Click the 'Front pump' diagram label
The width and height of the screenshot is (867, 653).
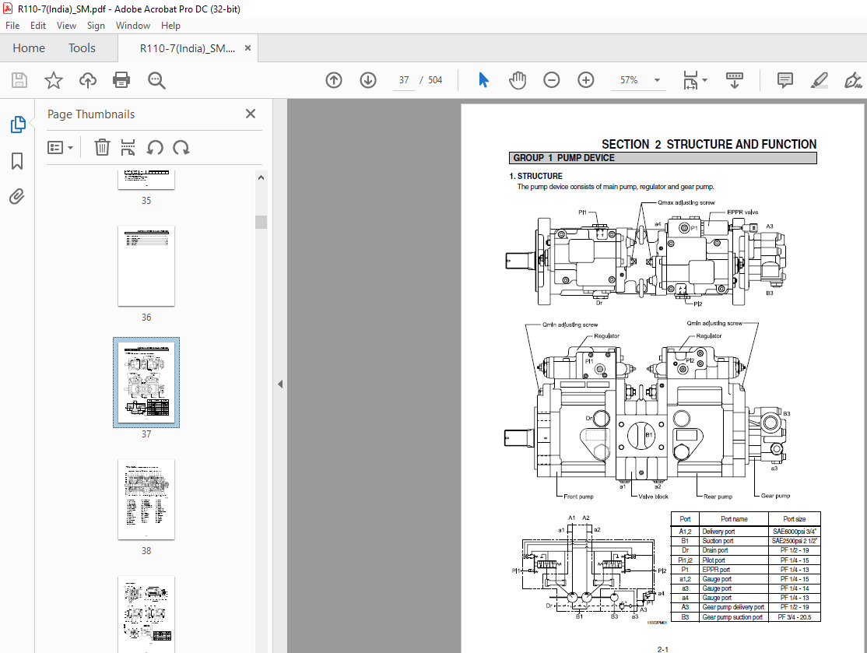pyautogui.click(x=578, y=497)
